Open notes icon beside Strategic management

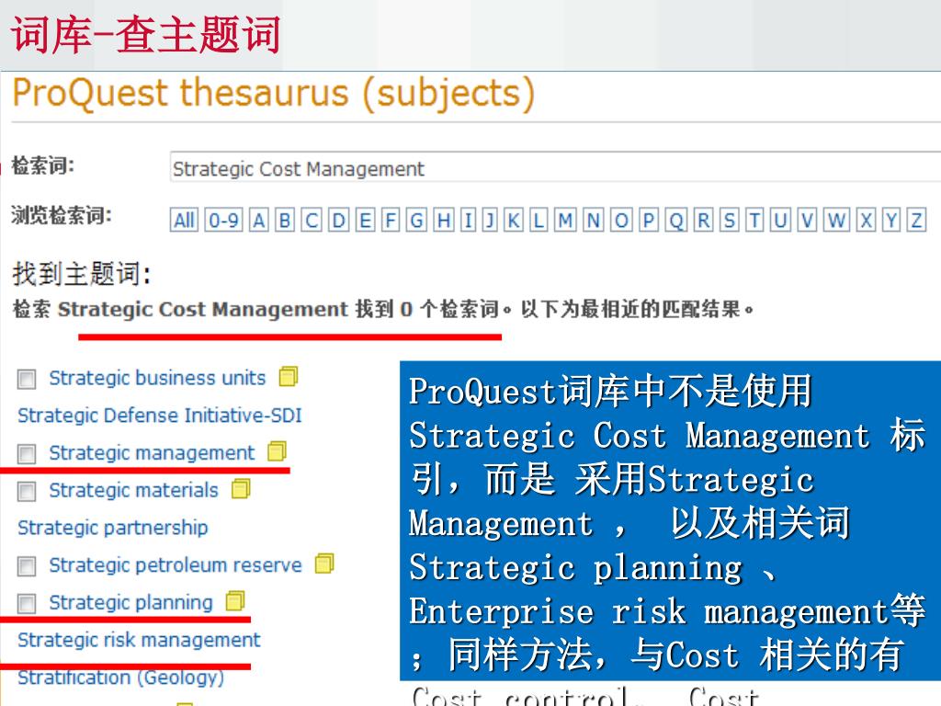pyautogui.click(x=277, y=451)
